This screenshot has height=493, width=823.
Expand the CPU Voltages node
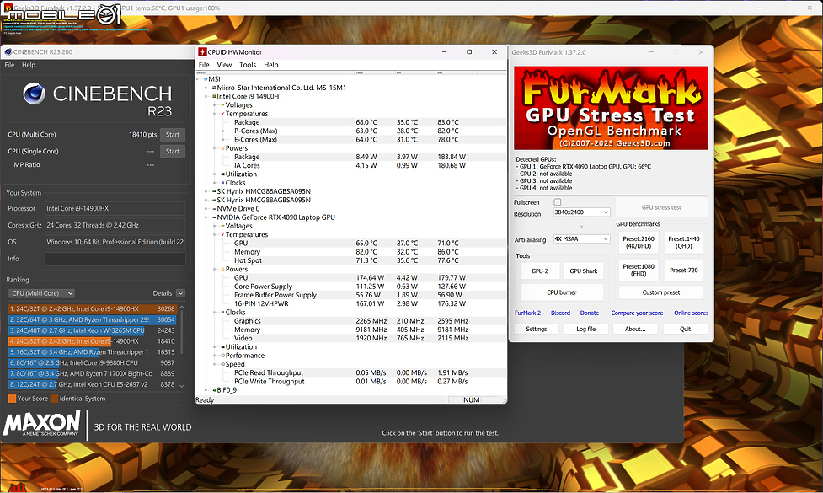point(215,105)
